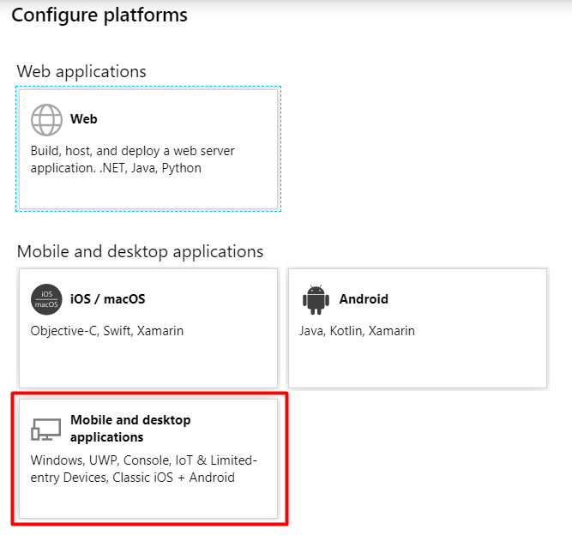Select the Web platform card
This screenshot has width=572, height=547.
coord(148,149)
